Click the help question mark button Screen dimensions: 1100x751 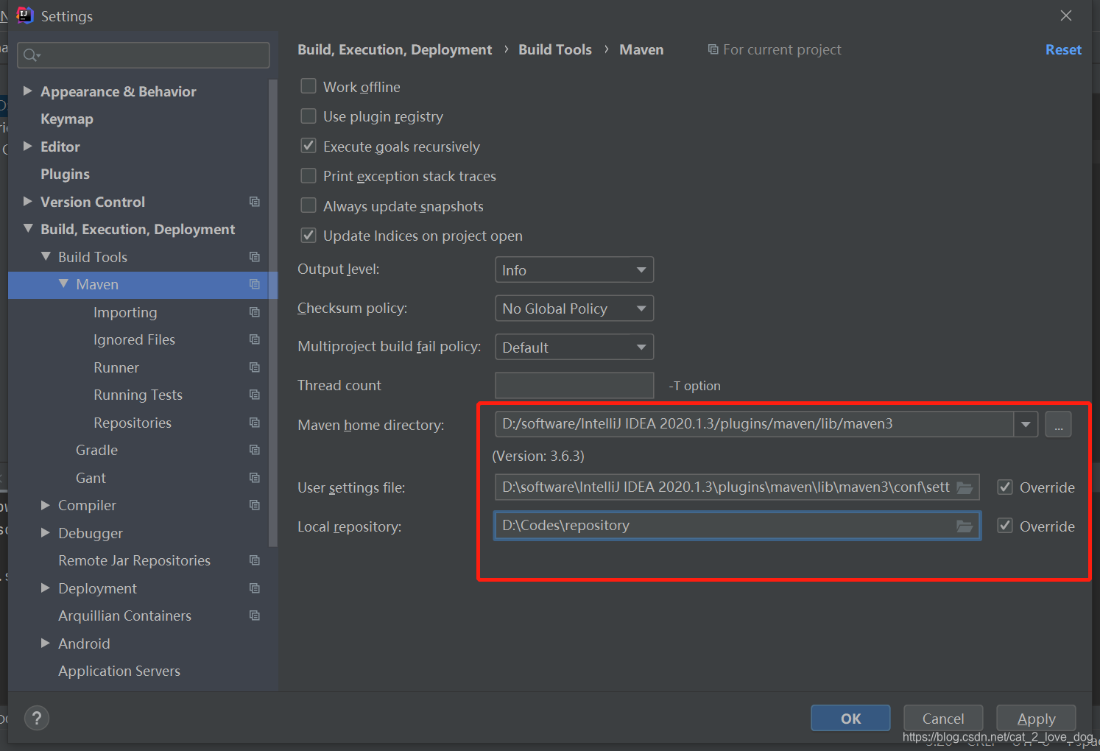pos(37,718)
